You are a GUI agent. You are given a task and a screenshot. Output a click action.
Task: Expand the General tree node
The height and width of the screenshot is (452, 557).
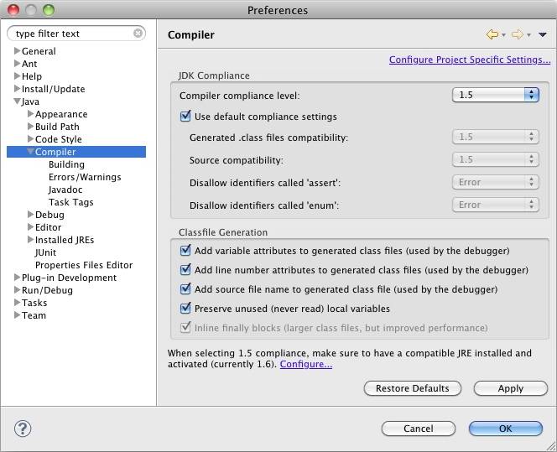17,51
